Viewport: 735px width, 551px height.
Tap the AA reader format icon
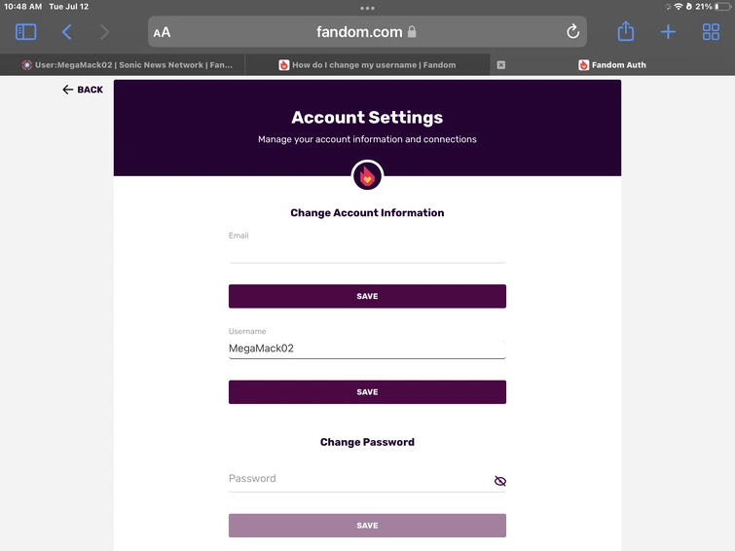click(162, 32)
